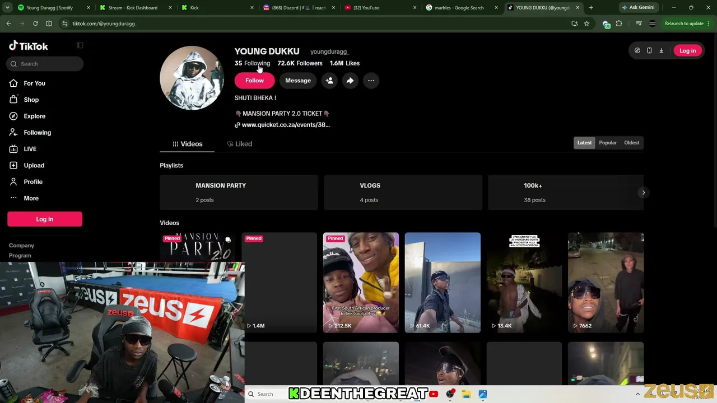Open the Explore page

coord(34,116)
